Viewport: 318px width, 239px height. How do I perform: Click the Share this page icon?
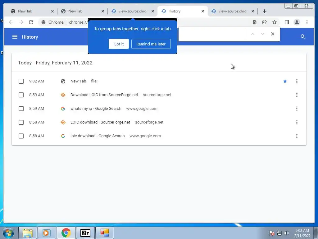tap(265, 22)
